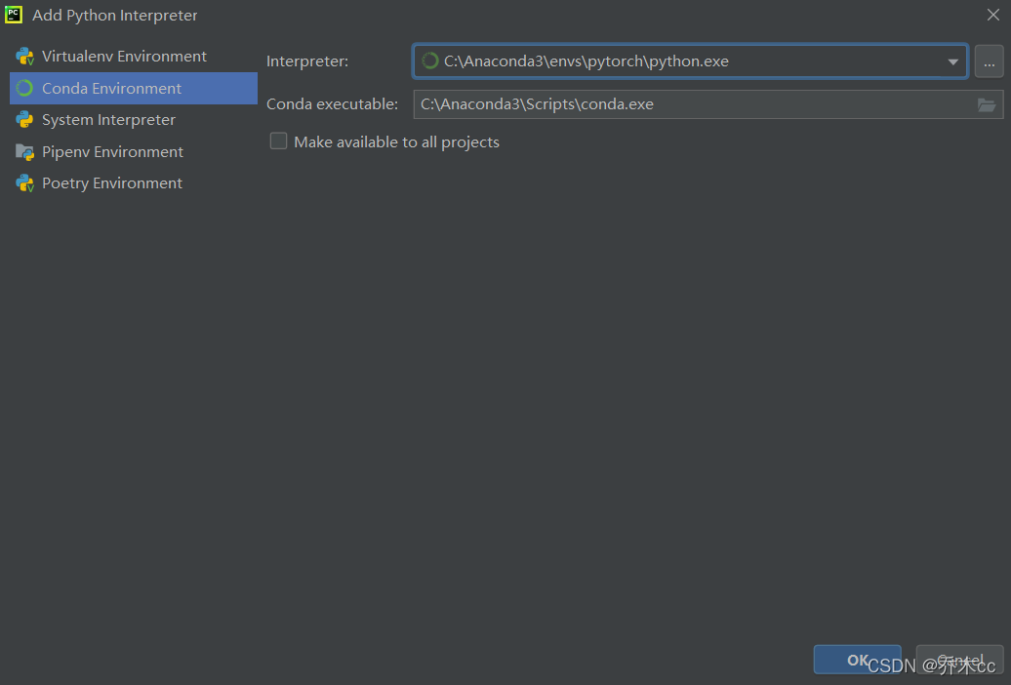Click the System Interpreter Python icon
Viewport: 1011px width, 685px height.
tap(25, 120)
